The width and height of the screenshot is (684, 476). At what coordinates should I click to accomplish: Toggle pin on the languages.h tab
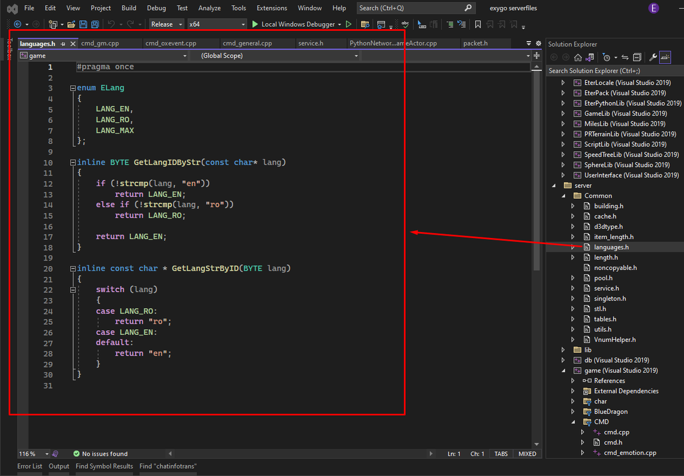[x=63, y=43]
